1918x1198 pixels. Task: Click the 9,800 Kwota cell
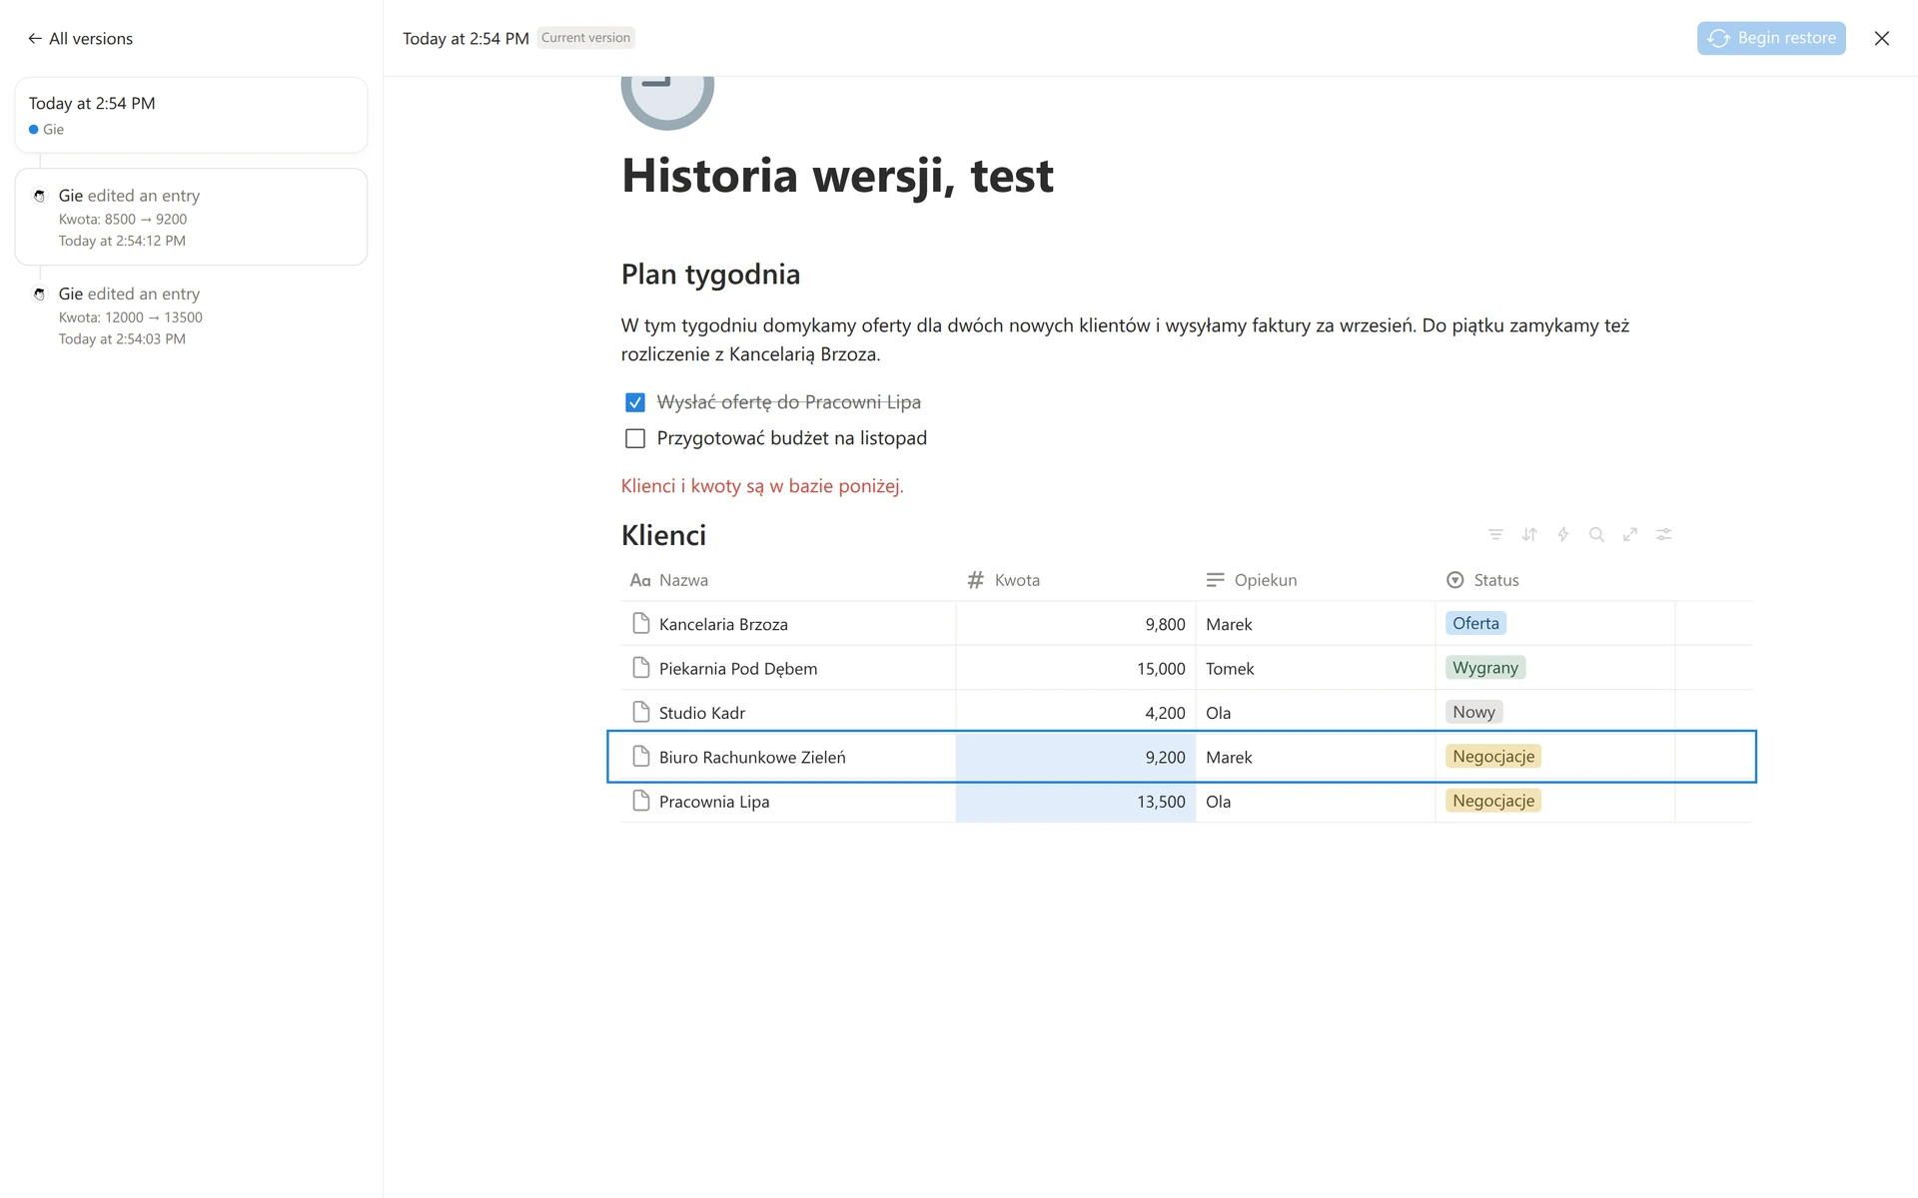pyautogui.click(x=1076, y=624)
